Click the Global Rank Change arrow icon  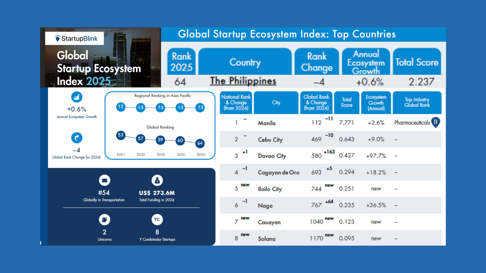(x=77, y=138)
